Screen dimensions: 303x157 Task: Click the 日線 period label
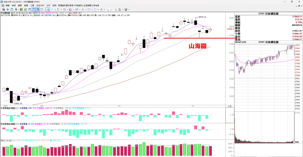[230, 106]
